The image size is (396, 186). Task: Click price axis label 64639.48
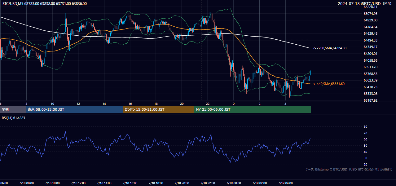click(371, 33)
